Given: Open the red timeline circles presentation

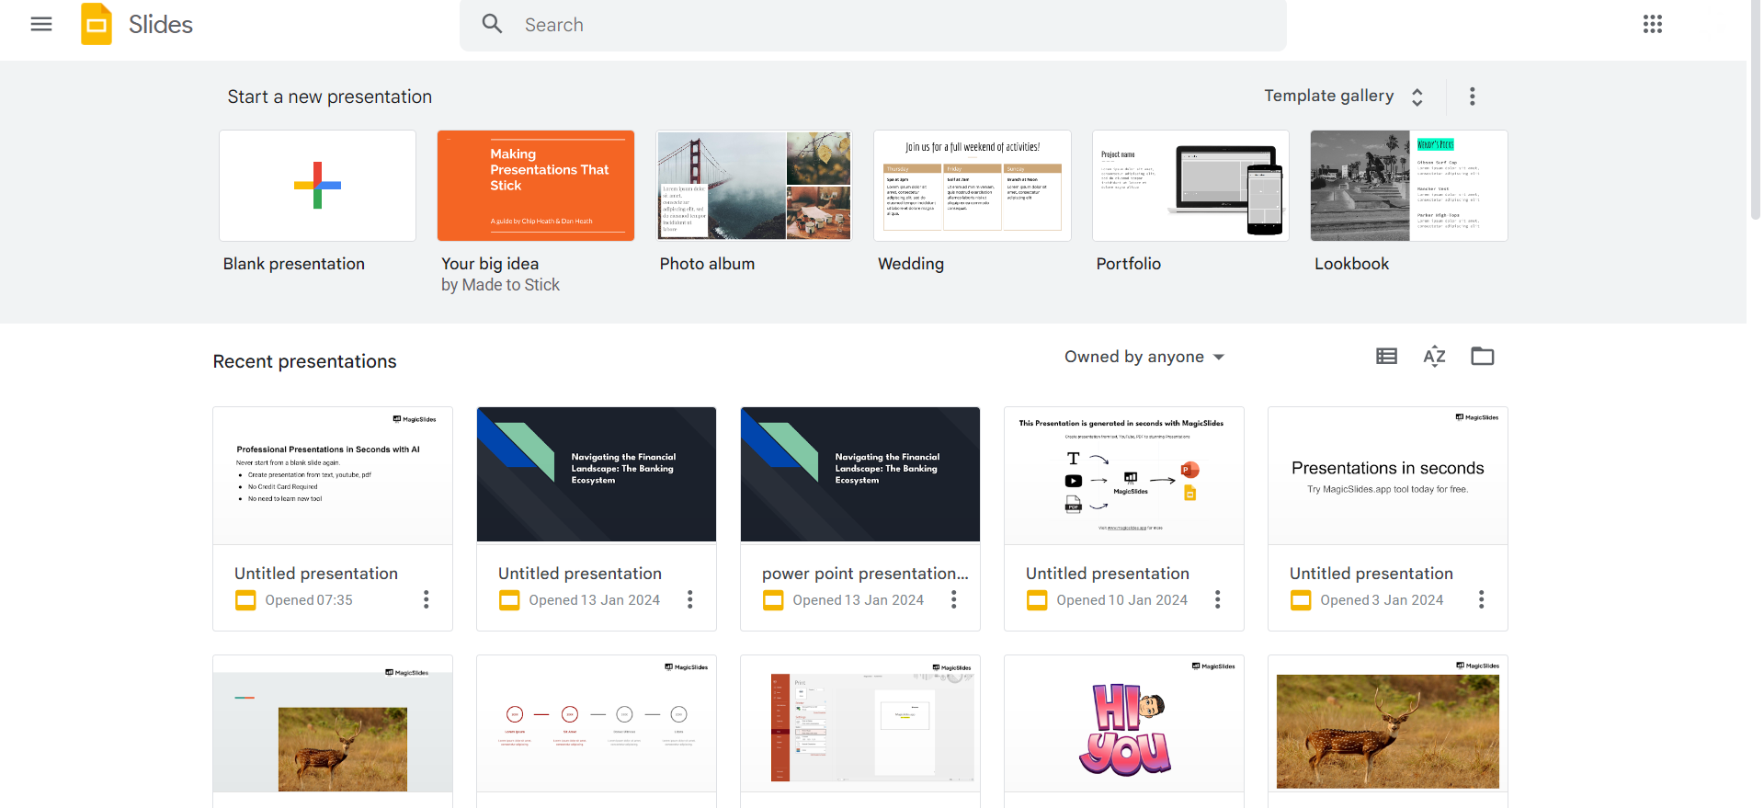Looking at the screenshot, I should pos(597,724).
